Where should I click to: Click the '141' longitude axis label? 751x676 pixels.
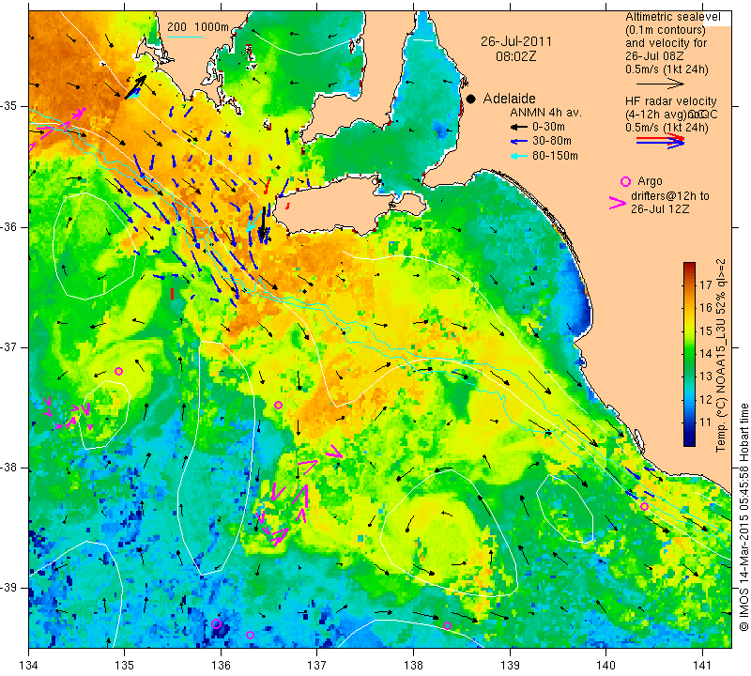click(x=702, y=666)
